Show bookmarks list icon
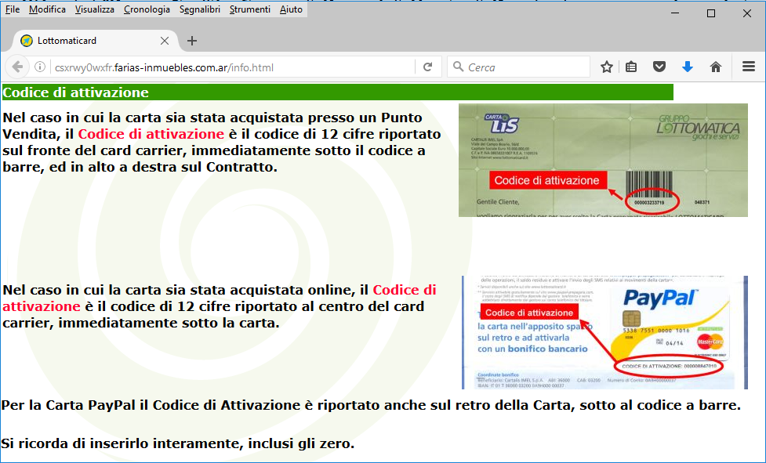 point(631,67)
